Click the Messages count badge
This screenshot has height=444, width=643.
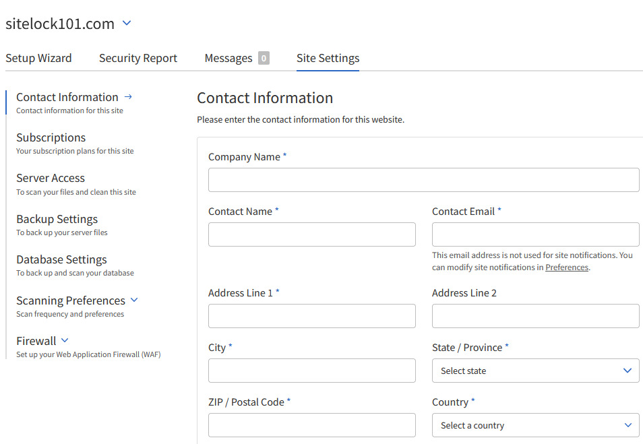point(264,58)
